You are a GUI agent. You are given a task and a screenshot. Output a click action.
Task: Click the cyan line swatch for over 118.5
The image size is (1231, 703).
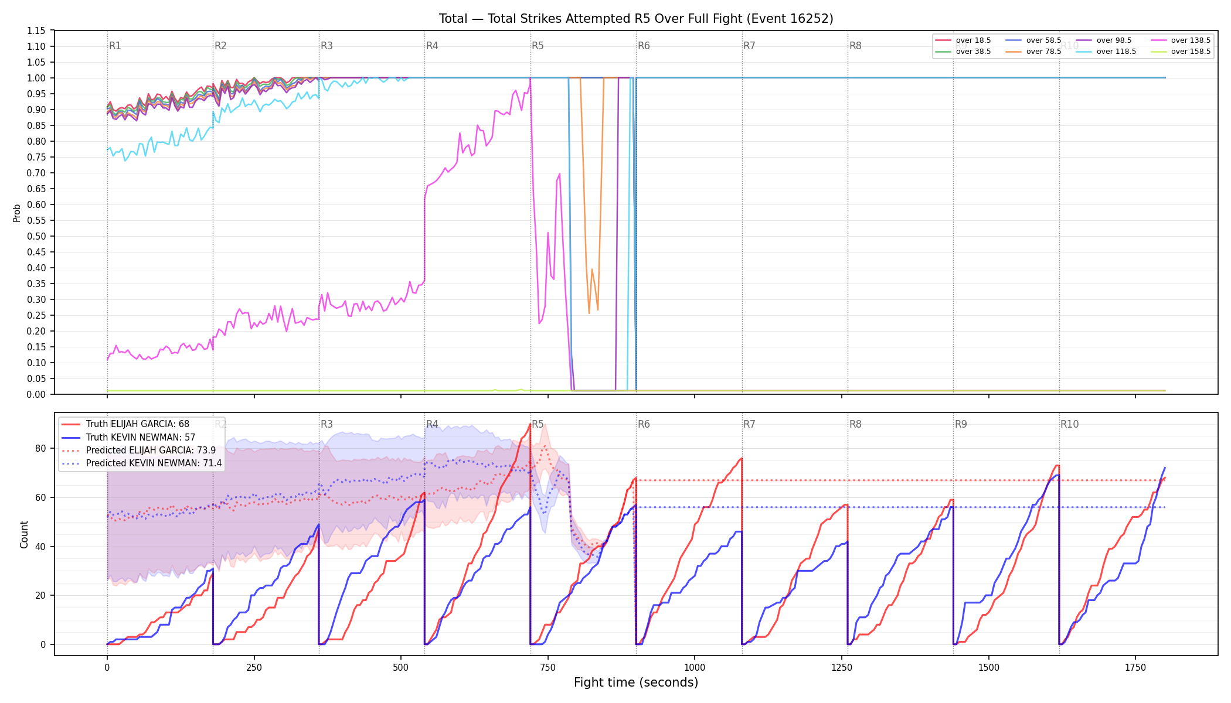tap(1084, 52)
